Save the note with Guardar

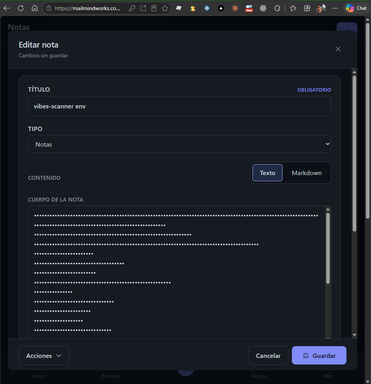(x=319, y=356)
